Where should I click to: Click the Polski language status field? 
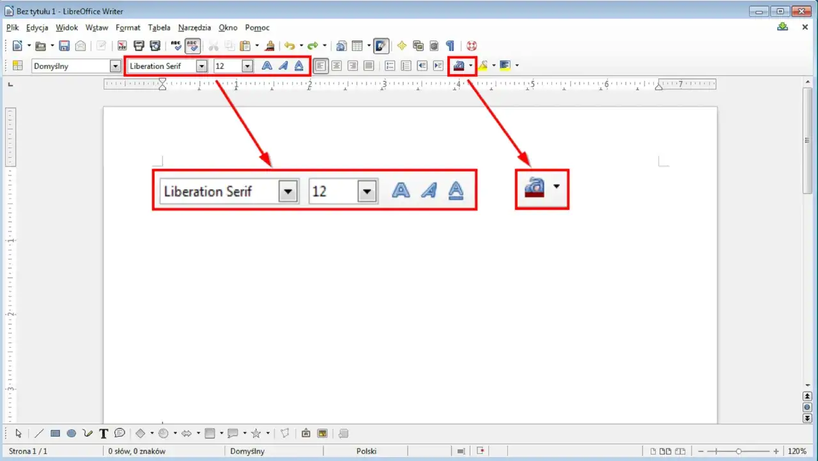tap(367, 451)
